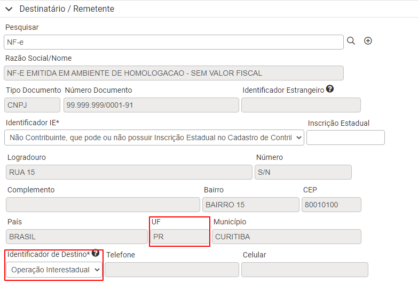Open the Operação Interestadual dropdown
The image size is (418, 283).
coord(54,270)
